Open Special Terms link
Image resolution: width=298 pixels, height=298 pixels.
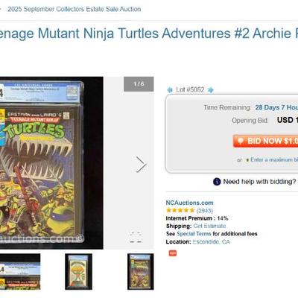pos(194,234)
